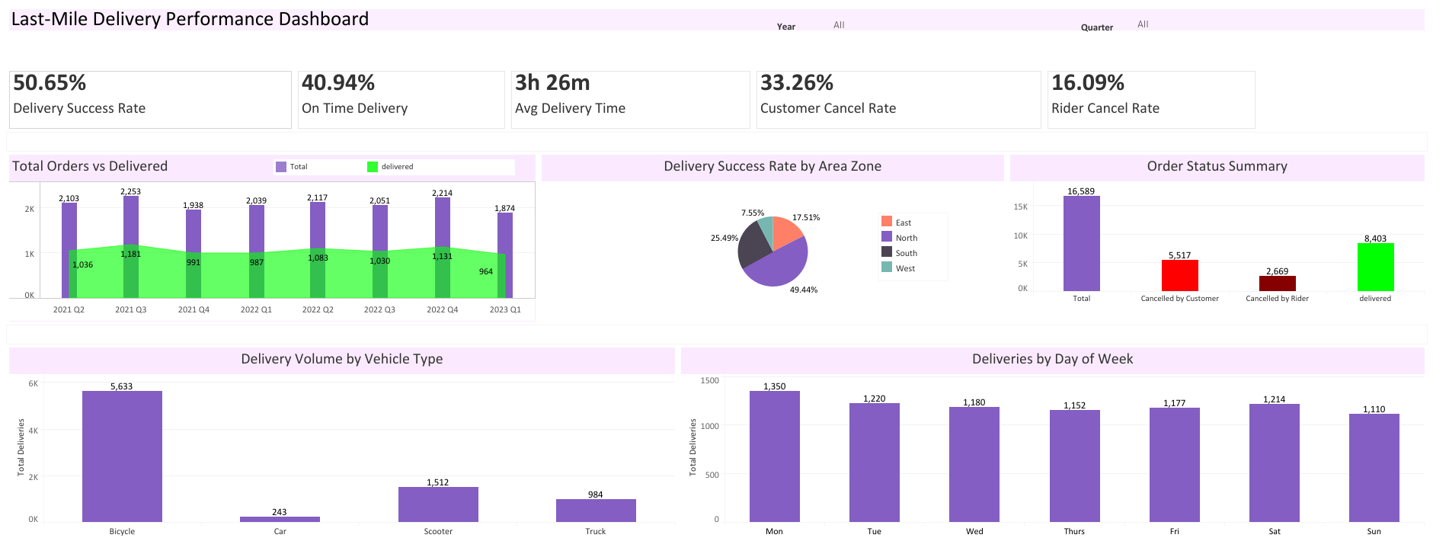Click the purple Total legend swatch
Viewport: 1433px width, 554px height.
(x=281, y=167)
